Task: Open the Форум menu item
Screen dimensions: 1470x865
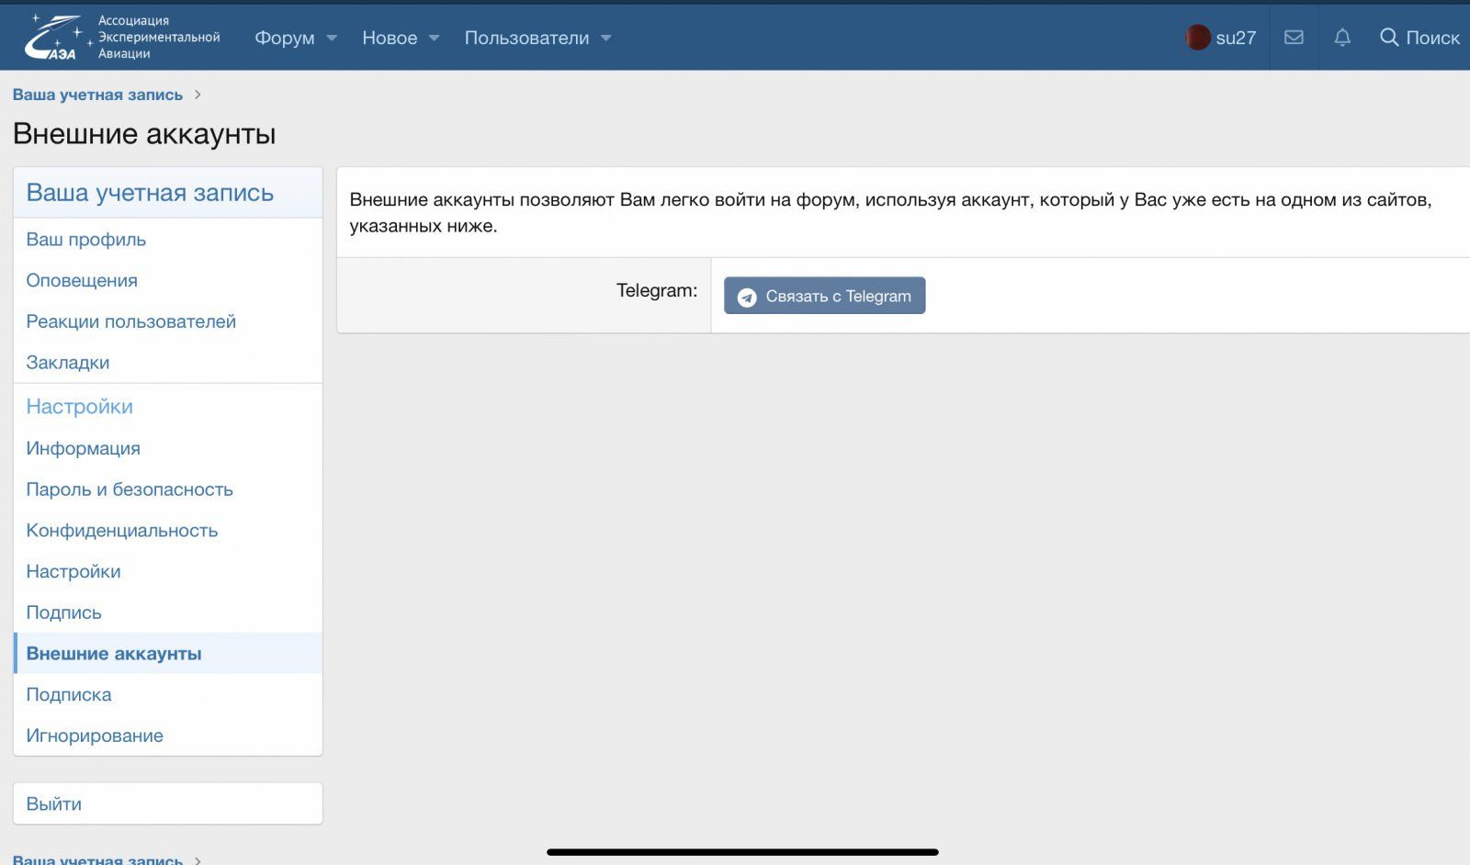Action: (x=284, y=38)
